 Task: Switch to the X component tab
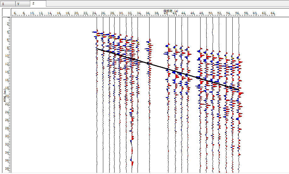coord(8,4)
